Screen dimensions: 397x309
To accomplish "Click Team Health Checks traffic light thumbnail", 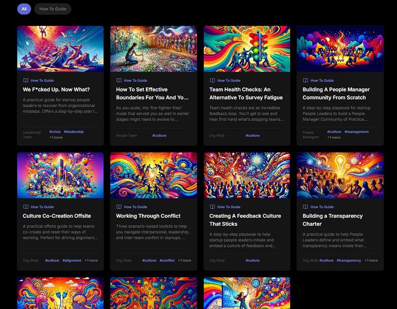I will [x=247, y=49].
